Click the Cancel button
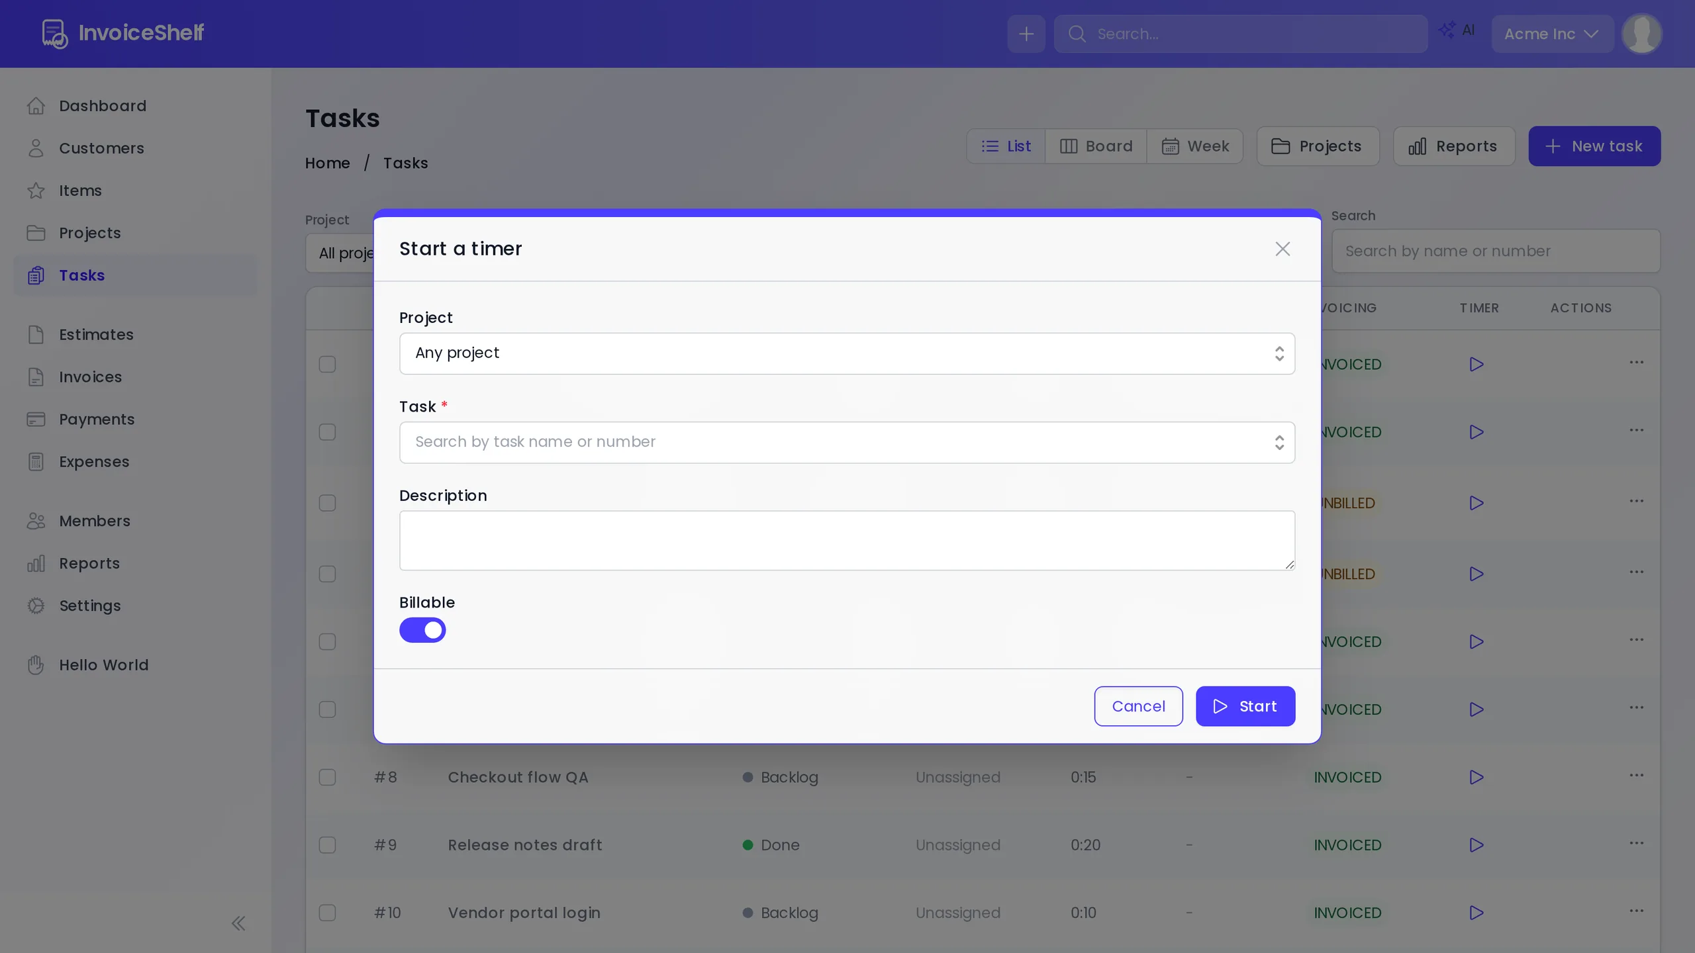Screen dimensions: 1695x953 pos(1138,706)
